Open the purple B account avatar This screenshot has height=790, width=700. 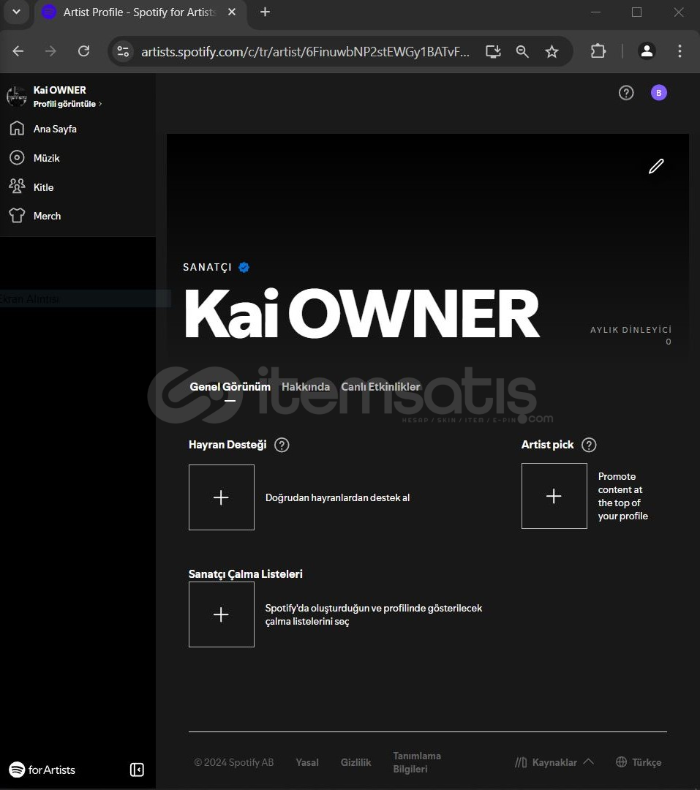[659, 93]
